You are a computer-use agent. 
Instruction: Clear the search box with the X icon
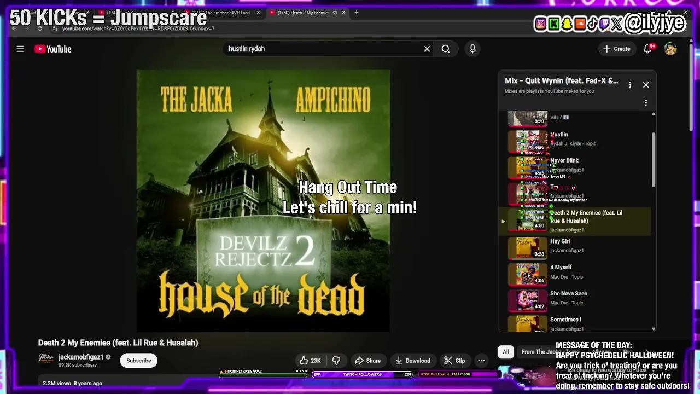427,49
